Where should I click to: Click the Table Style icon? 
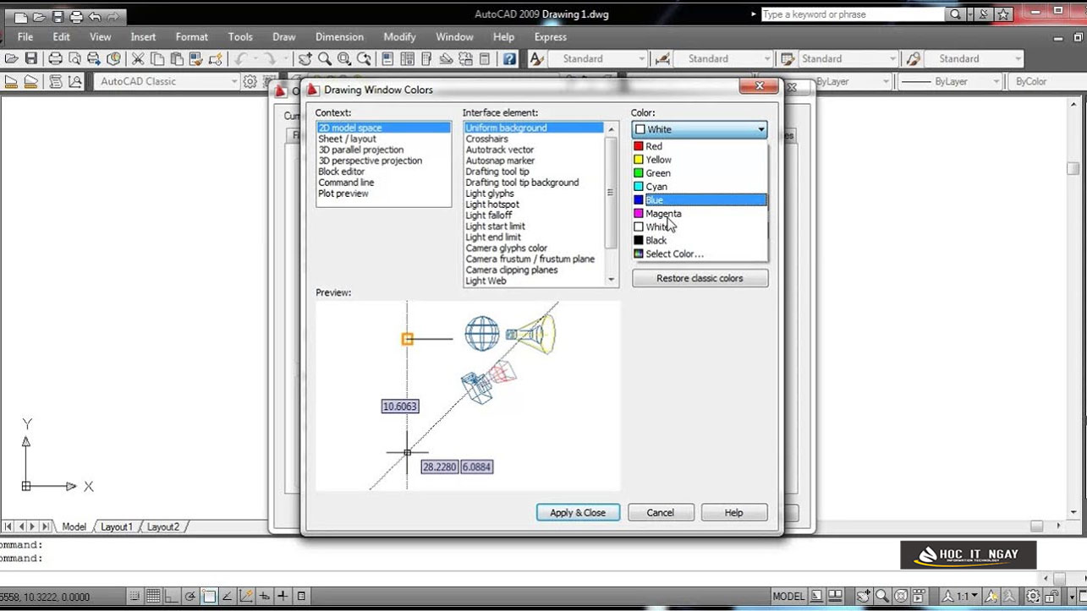(x=788, y=58)
